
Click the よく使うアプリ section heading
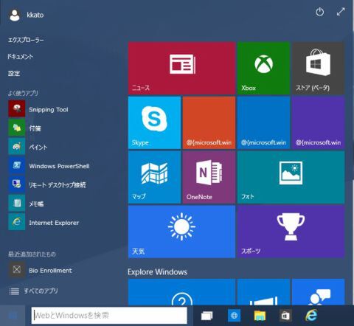(x=23, y=93)
